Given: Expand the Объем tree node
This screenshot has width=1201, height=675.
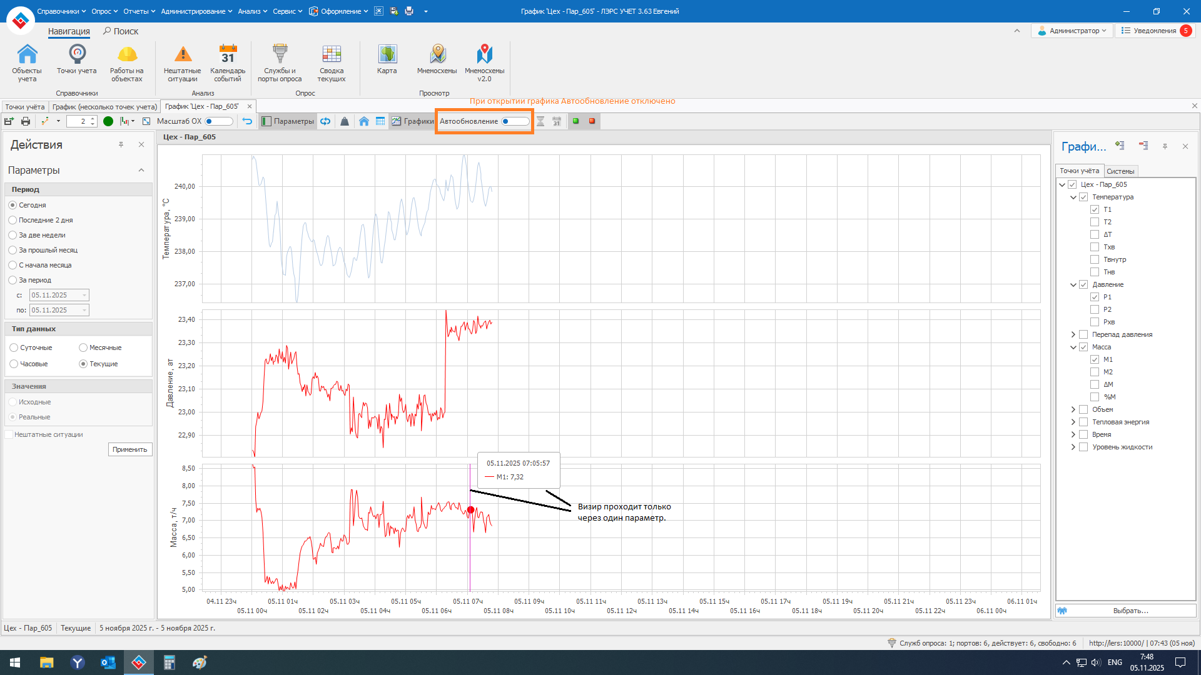Looking at the screenshot, I should pyautogui.click(x=1073, y=409).
